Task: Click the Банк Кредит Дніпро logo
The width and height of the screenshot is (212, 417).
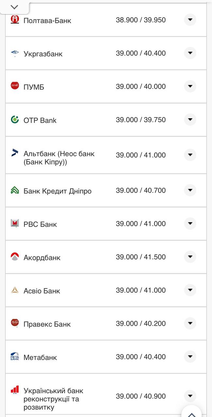Action: point(15,190)
